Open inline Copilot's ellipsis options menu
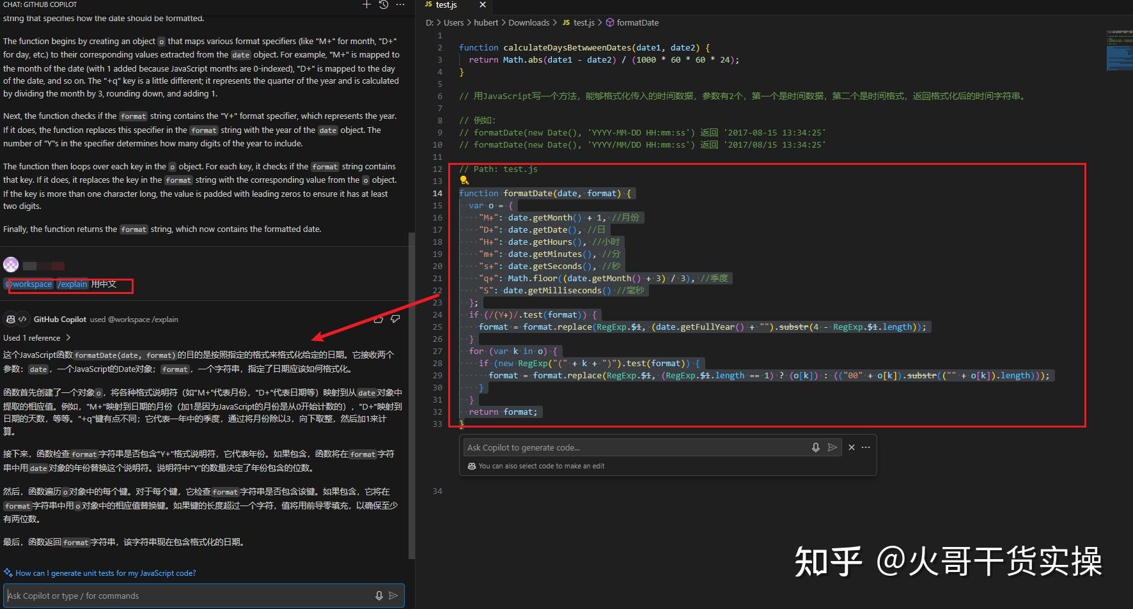Screen dimensions: 1133x609 click(866, 447)
